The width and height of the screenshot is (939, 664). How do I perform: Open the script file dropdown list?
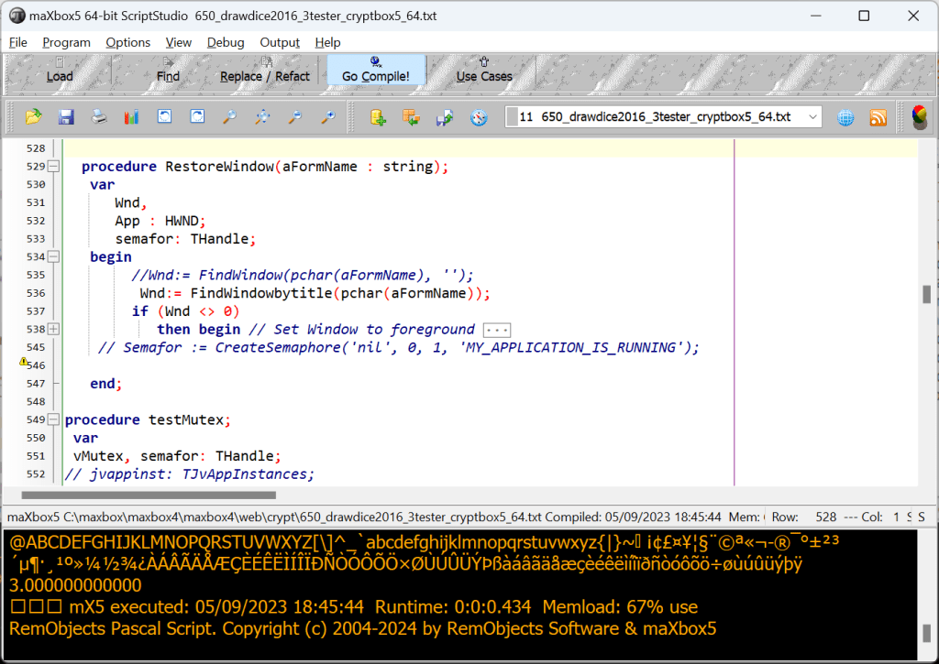coord(812,117)
